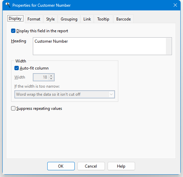Click the Cancel button
183x177 pixels.
91,166
